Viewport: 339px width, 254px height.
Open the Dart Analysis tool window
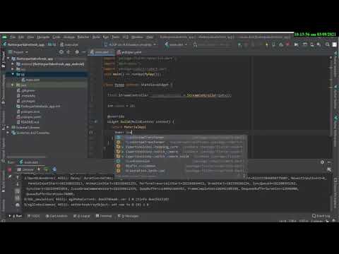coord(56,216)
